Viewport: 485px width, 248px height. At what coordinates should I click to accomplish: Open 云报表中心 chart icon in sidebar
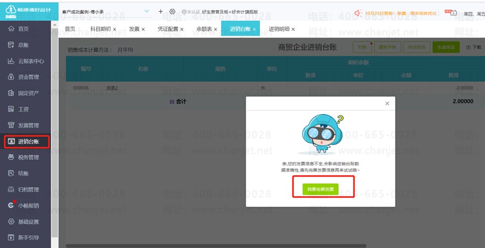coord(11,61)
